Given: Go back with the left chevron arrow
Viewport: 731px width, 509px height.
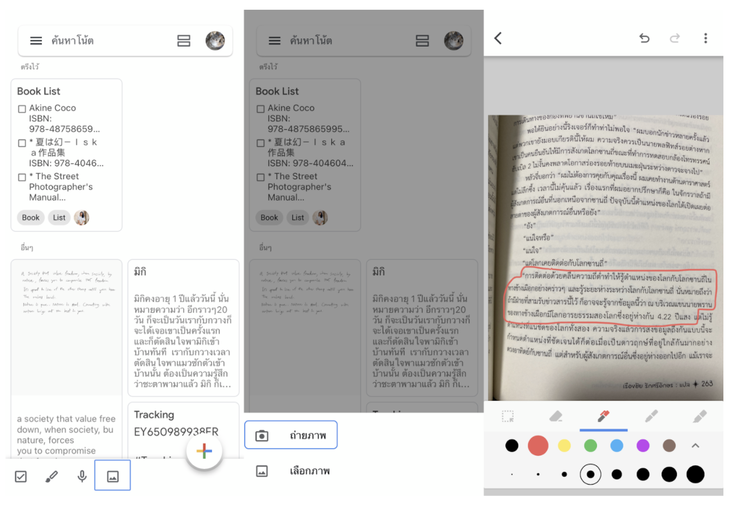Looking at the screenshot, I should 498,38.
